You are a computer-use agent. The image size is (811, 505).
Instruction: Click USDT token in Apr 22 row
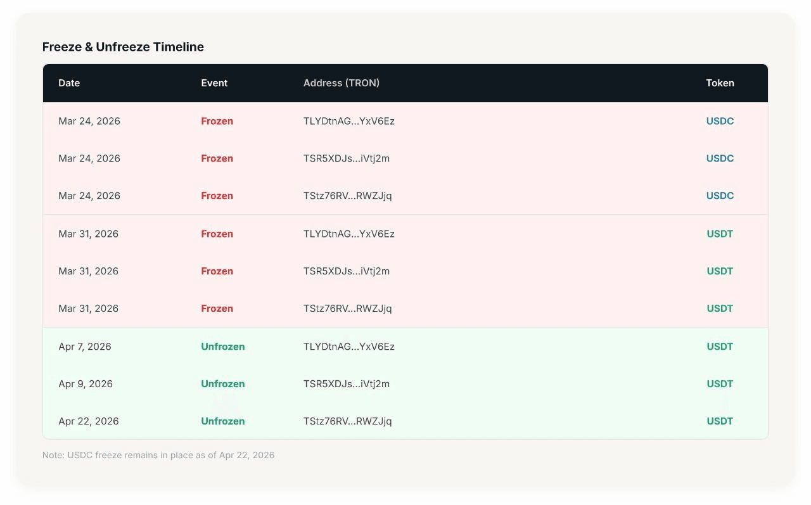click(x=720, y=421)
